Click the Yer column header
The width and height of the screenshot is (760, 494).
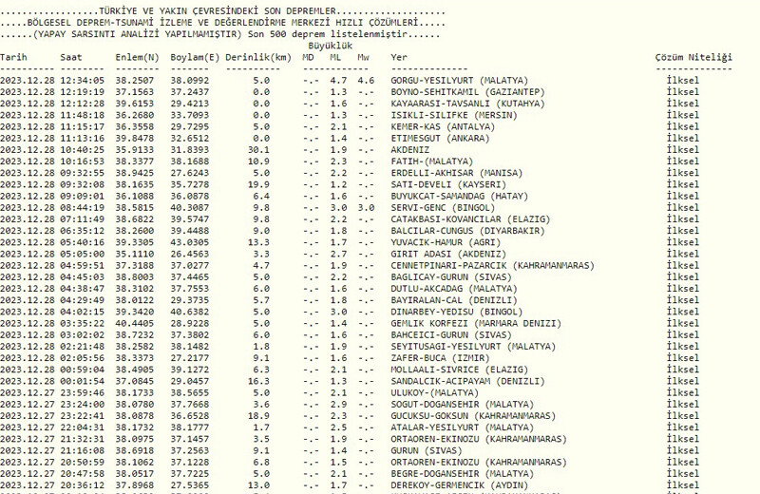click(x=399, y=58)
